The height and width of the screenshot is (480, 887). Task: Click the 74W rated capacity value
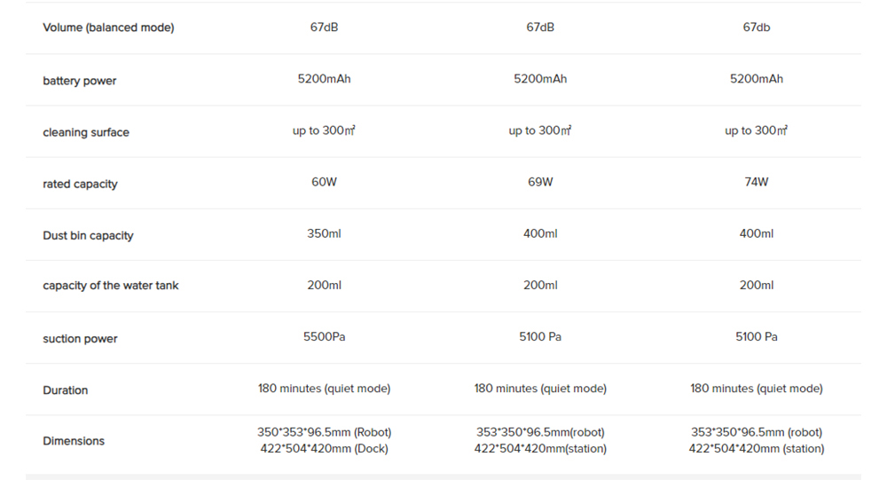point(757,182)
